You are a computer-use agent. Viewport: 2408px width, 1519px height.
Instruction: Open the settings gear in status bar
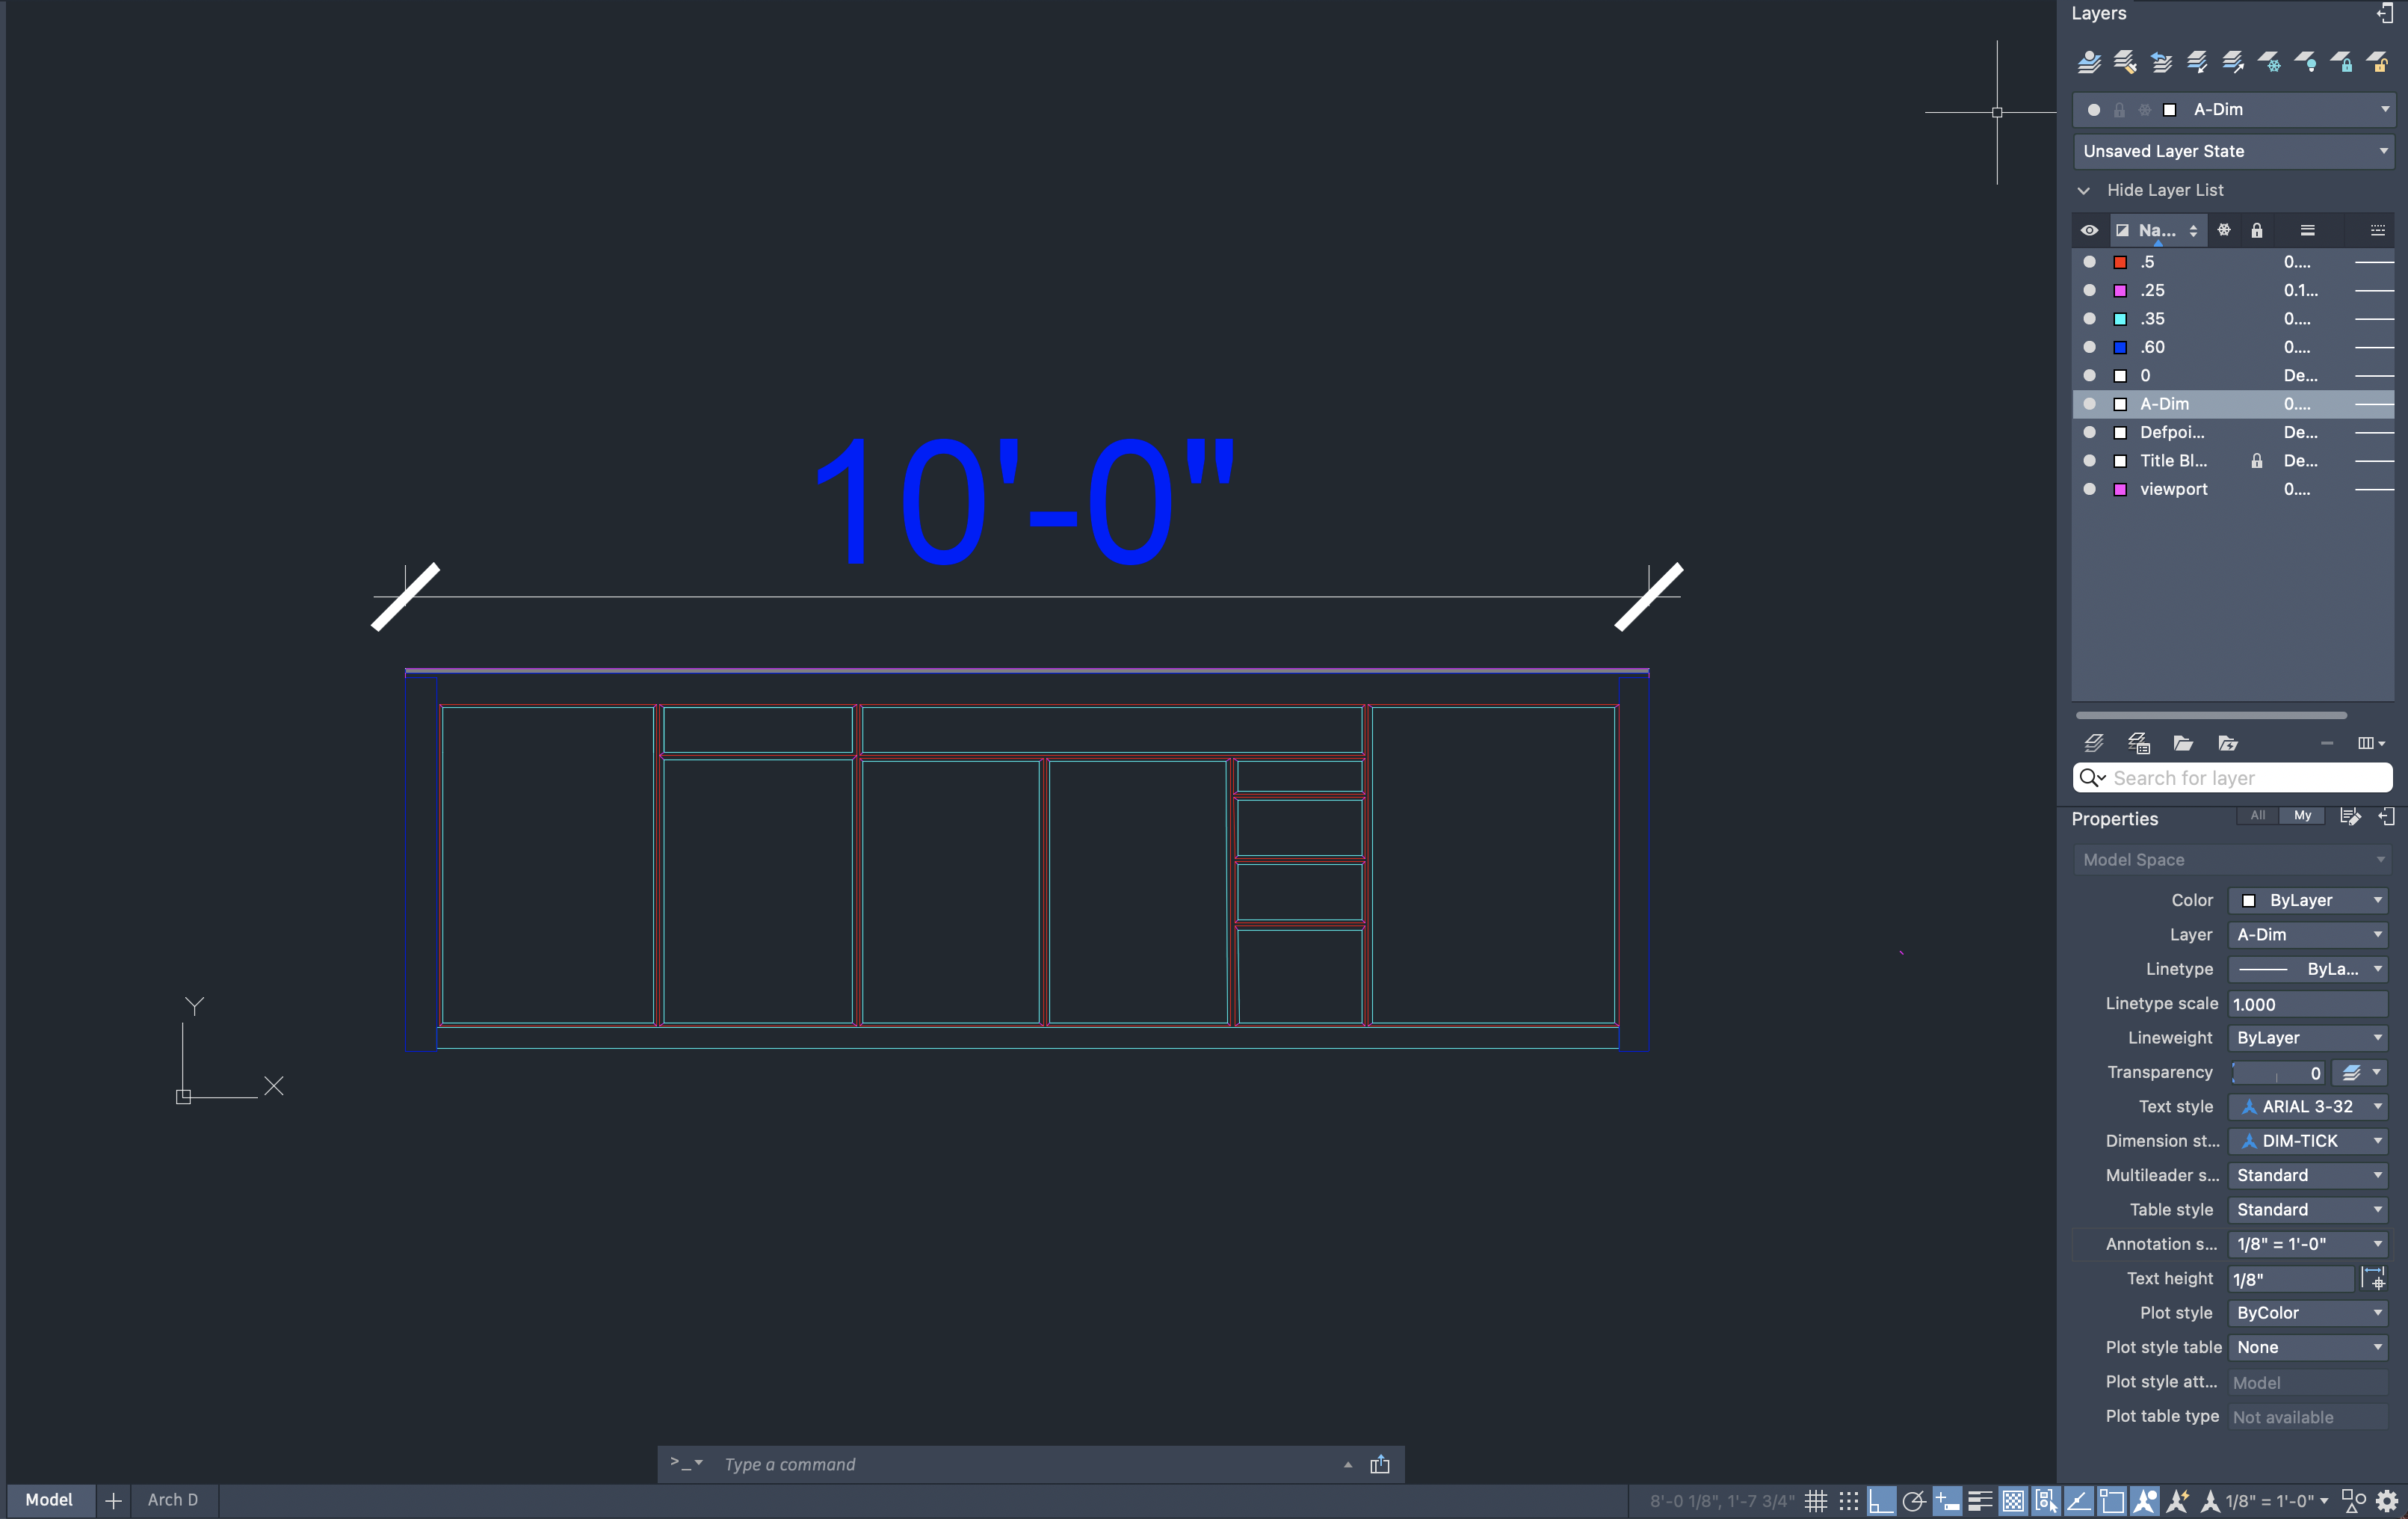(x=2387, y=1500)
